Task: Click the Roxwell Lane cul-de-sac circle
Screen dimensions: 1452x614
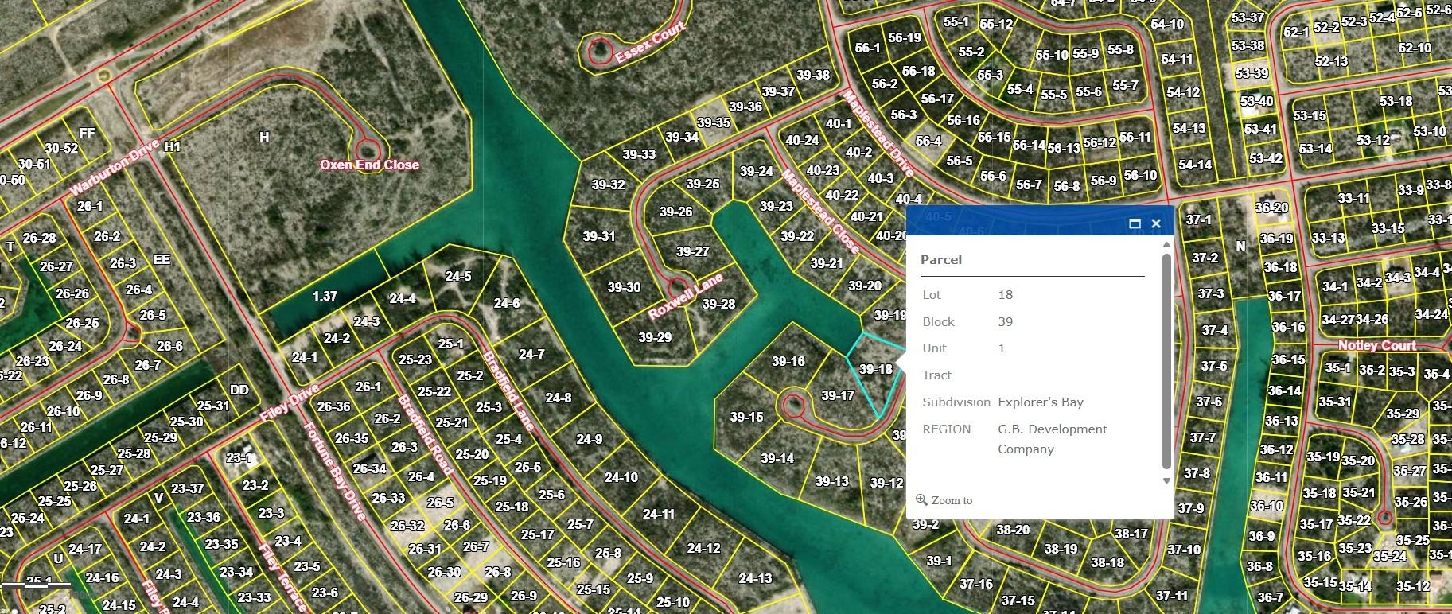Action: click(677, 287)
